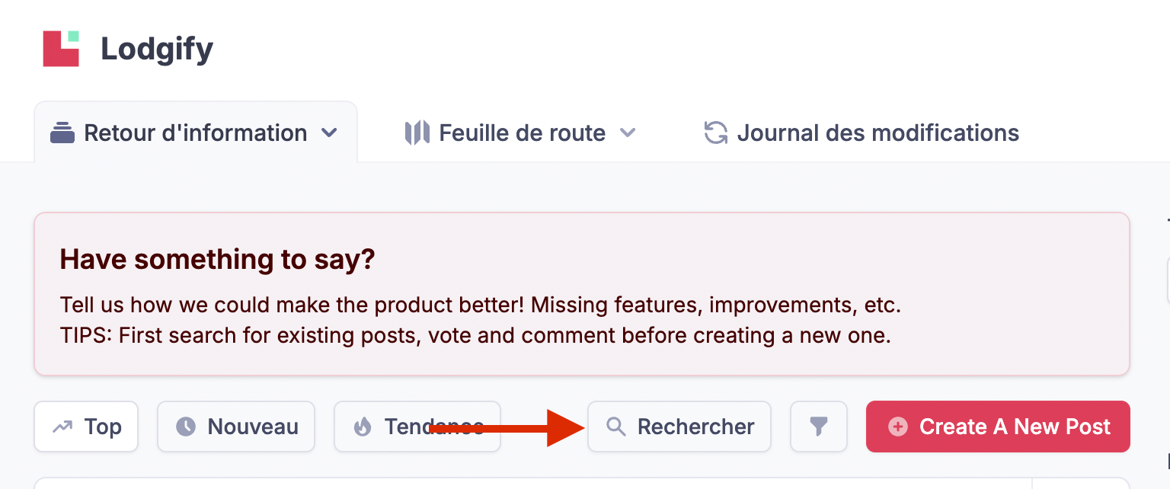Click the Lodgify logo icon
Image resolution: width=1170 pixels, height=489 pixels.
click(x=61, y=49)
